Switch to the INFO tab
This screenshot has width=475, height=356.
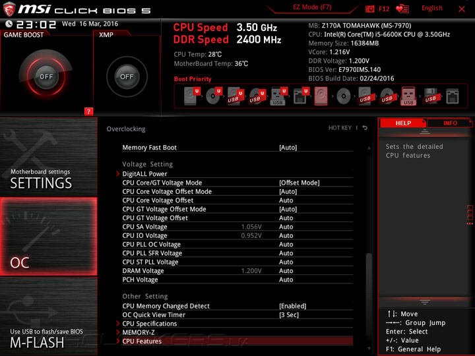pos(450,123)
